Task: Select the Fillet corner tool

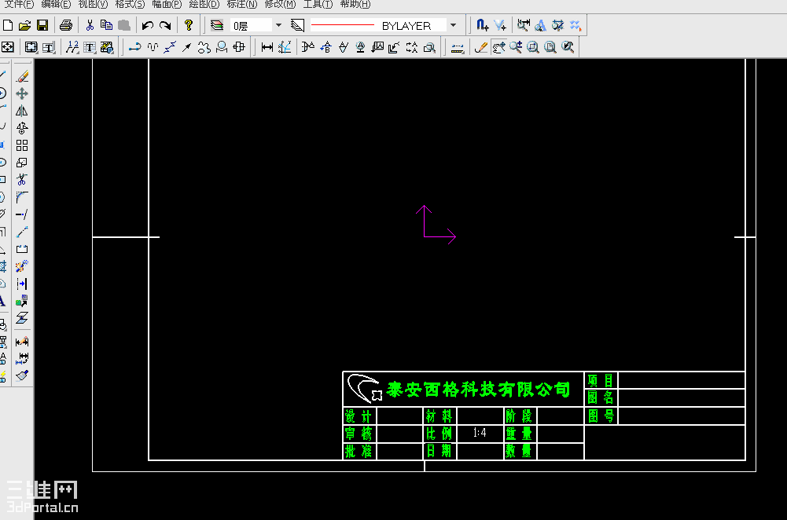Action: click(x=22, y=197)
